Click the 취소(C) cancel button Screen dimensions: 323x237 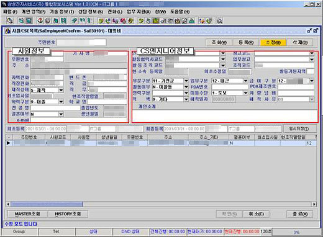tap(256, 214)
